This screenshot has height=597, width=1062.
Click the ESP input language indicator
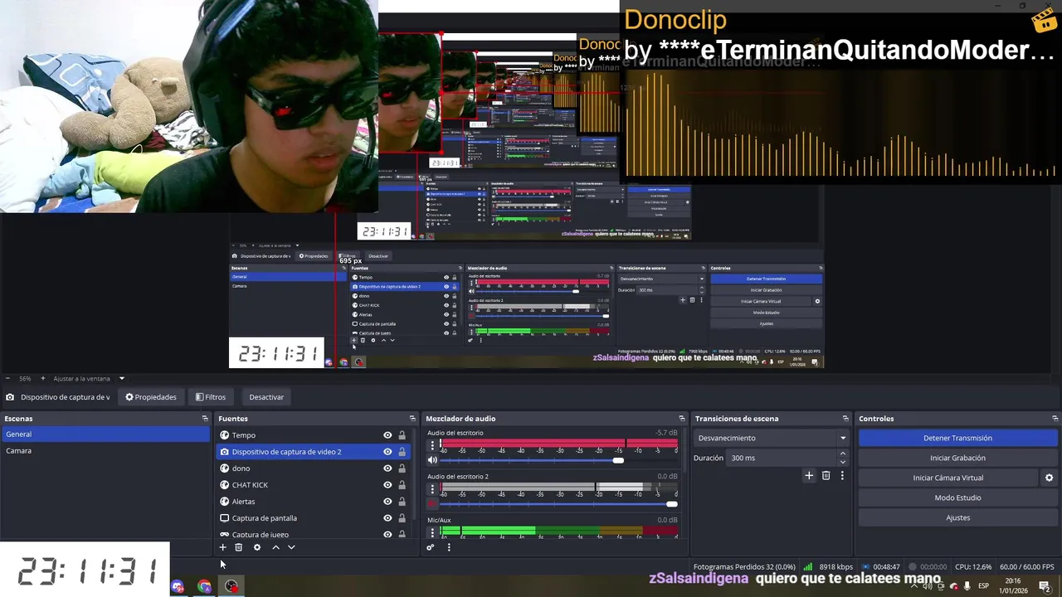[x=983, y=586]
